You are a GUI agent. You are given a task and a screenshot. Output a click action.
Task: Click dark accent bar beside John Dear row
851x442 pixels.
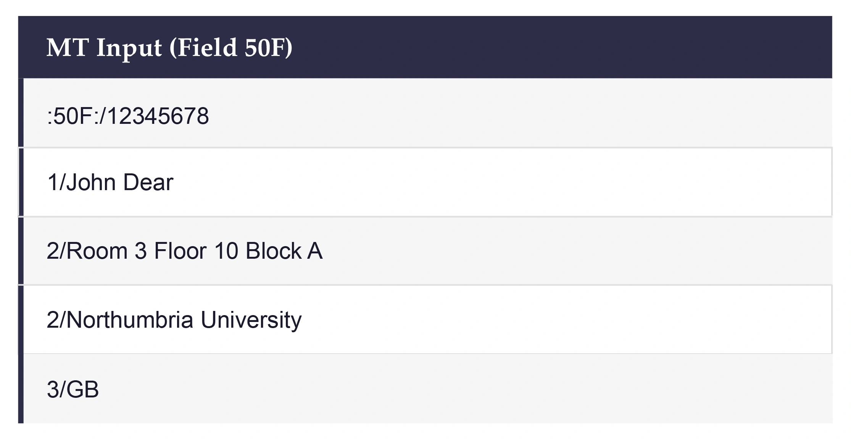[x=21, y=182]
